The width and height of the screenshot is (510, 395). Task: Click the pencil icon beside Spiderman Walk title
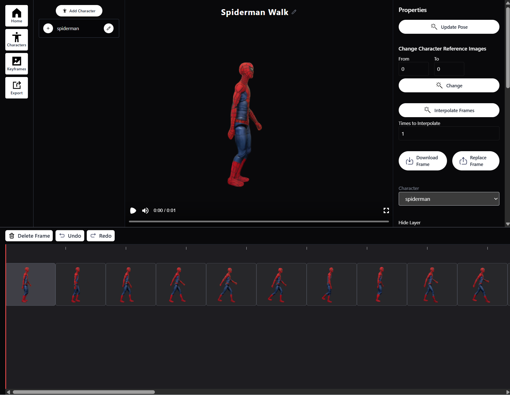pyautogui.click(x=294, y=12)
